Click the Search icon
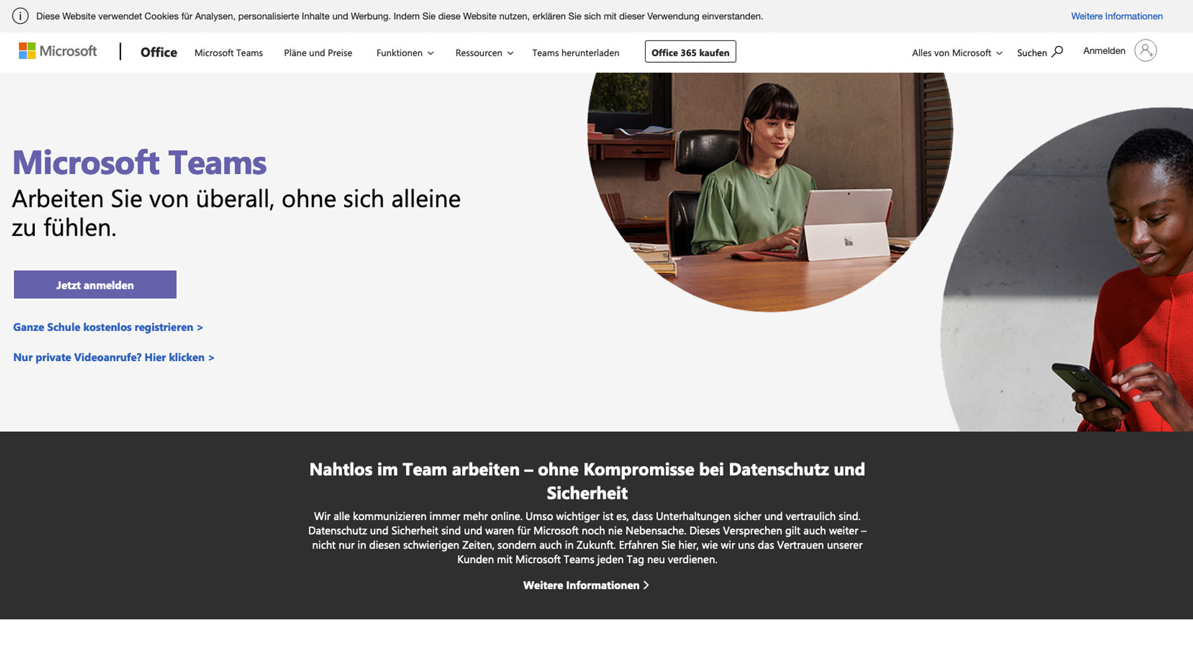Viewport: 1193px width, 671px height. (1058, 51)
